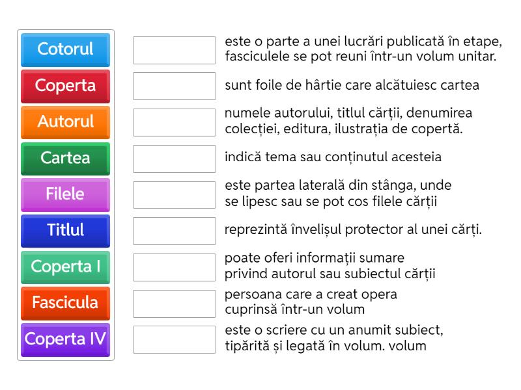Image resolution: width=521 pixels, height=390 pixels.
Task: Click the purple Coperta IV tile
Action: 65,339
